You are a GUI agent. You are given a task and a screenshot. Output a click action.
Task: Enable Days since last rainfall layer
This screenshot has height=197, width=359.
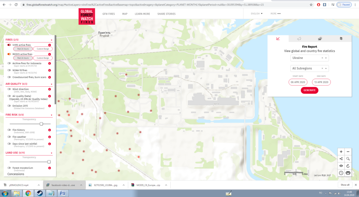pos(9,144)
